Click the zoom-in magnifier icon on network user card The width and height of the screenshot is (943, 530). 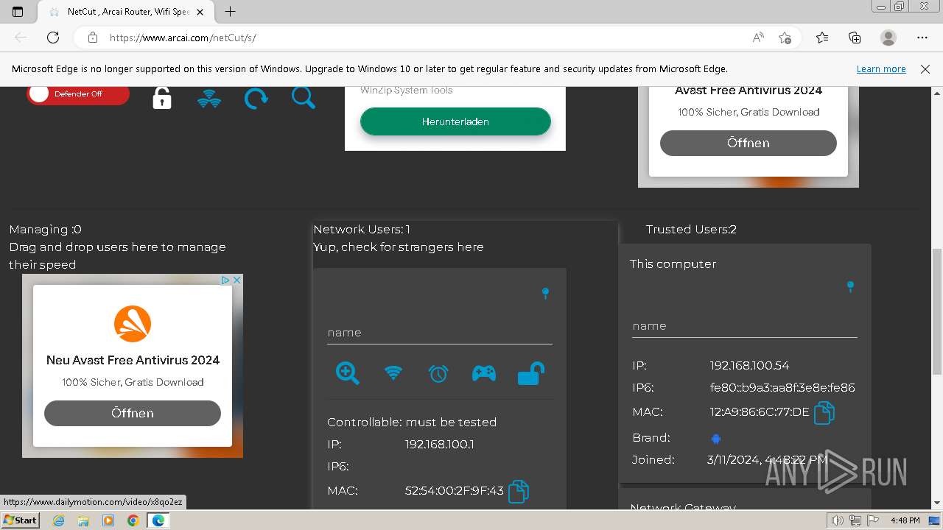pyautogui.click(x=347, y=373)
